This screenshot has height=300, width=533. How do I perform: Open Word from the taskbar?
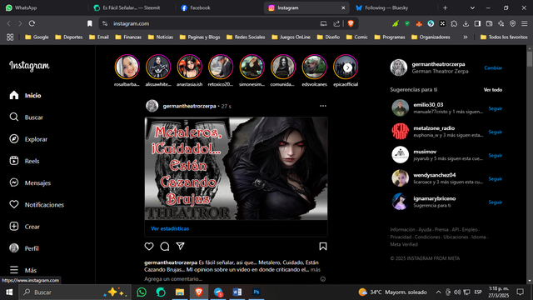pos(237,292)
